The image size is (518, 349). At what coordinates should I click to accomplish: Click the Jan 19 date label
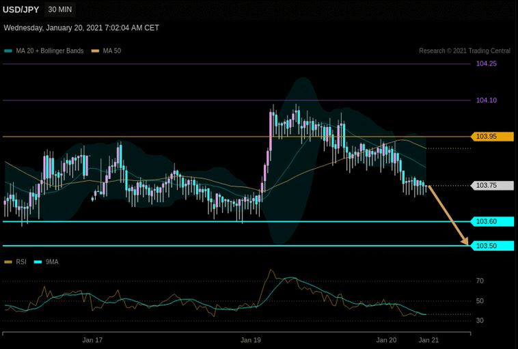coord(251,340)
